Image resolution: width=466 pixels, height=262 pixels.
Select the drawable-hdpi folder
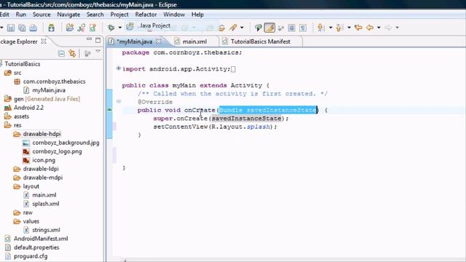[x=42, y=134]
